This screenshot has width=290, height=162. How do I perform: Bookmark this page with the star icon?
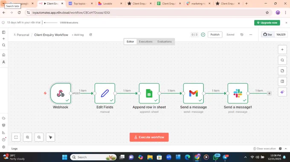coord(267,12)
